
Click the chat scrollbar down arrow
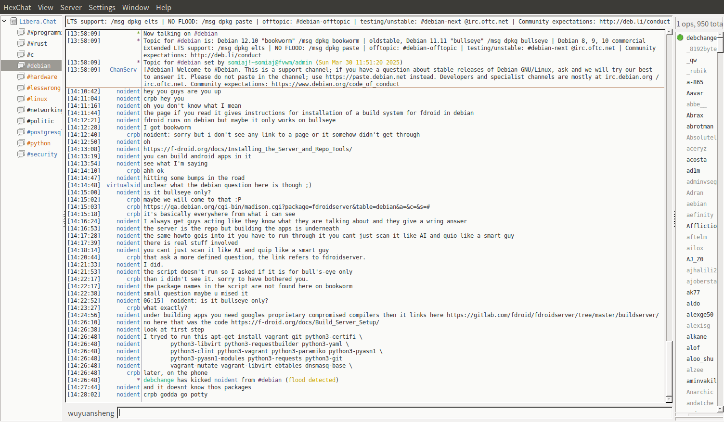669,399
